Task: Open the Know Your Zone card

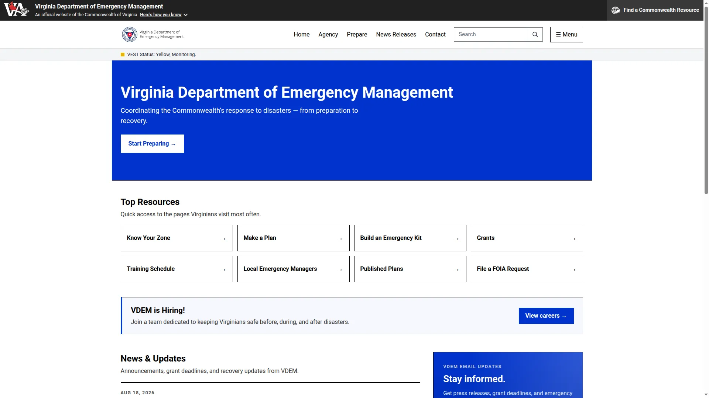Action: pyautogui.click(x=177, y=238)
